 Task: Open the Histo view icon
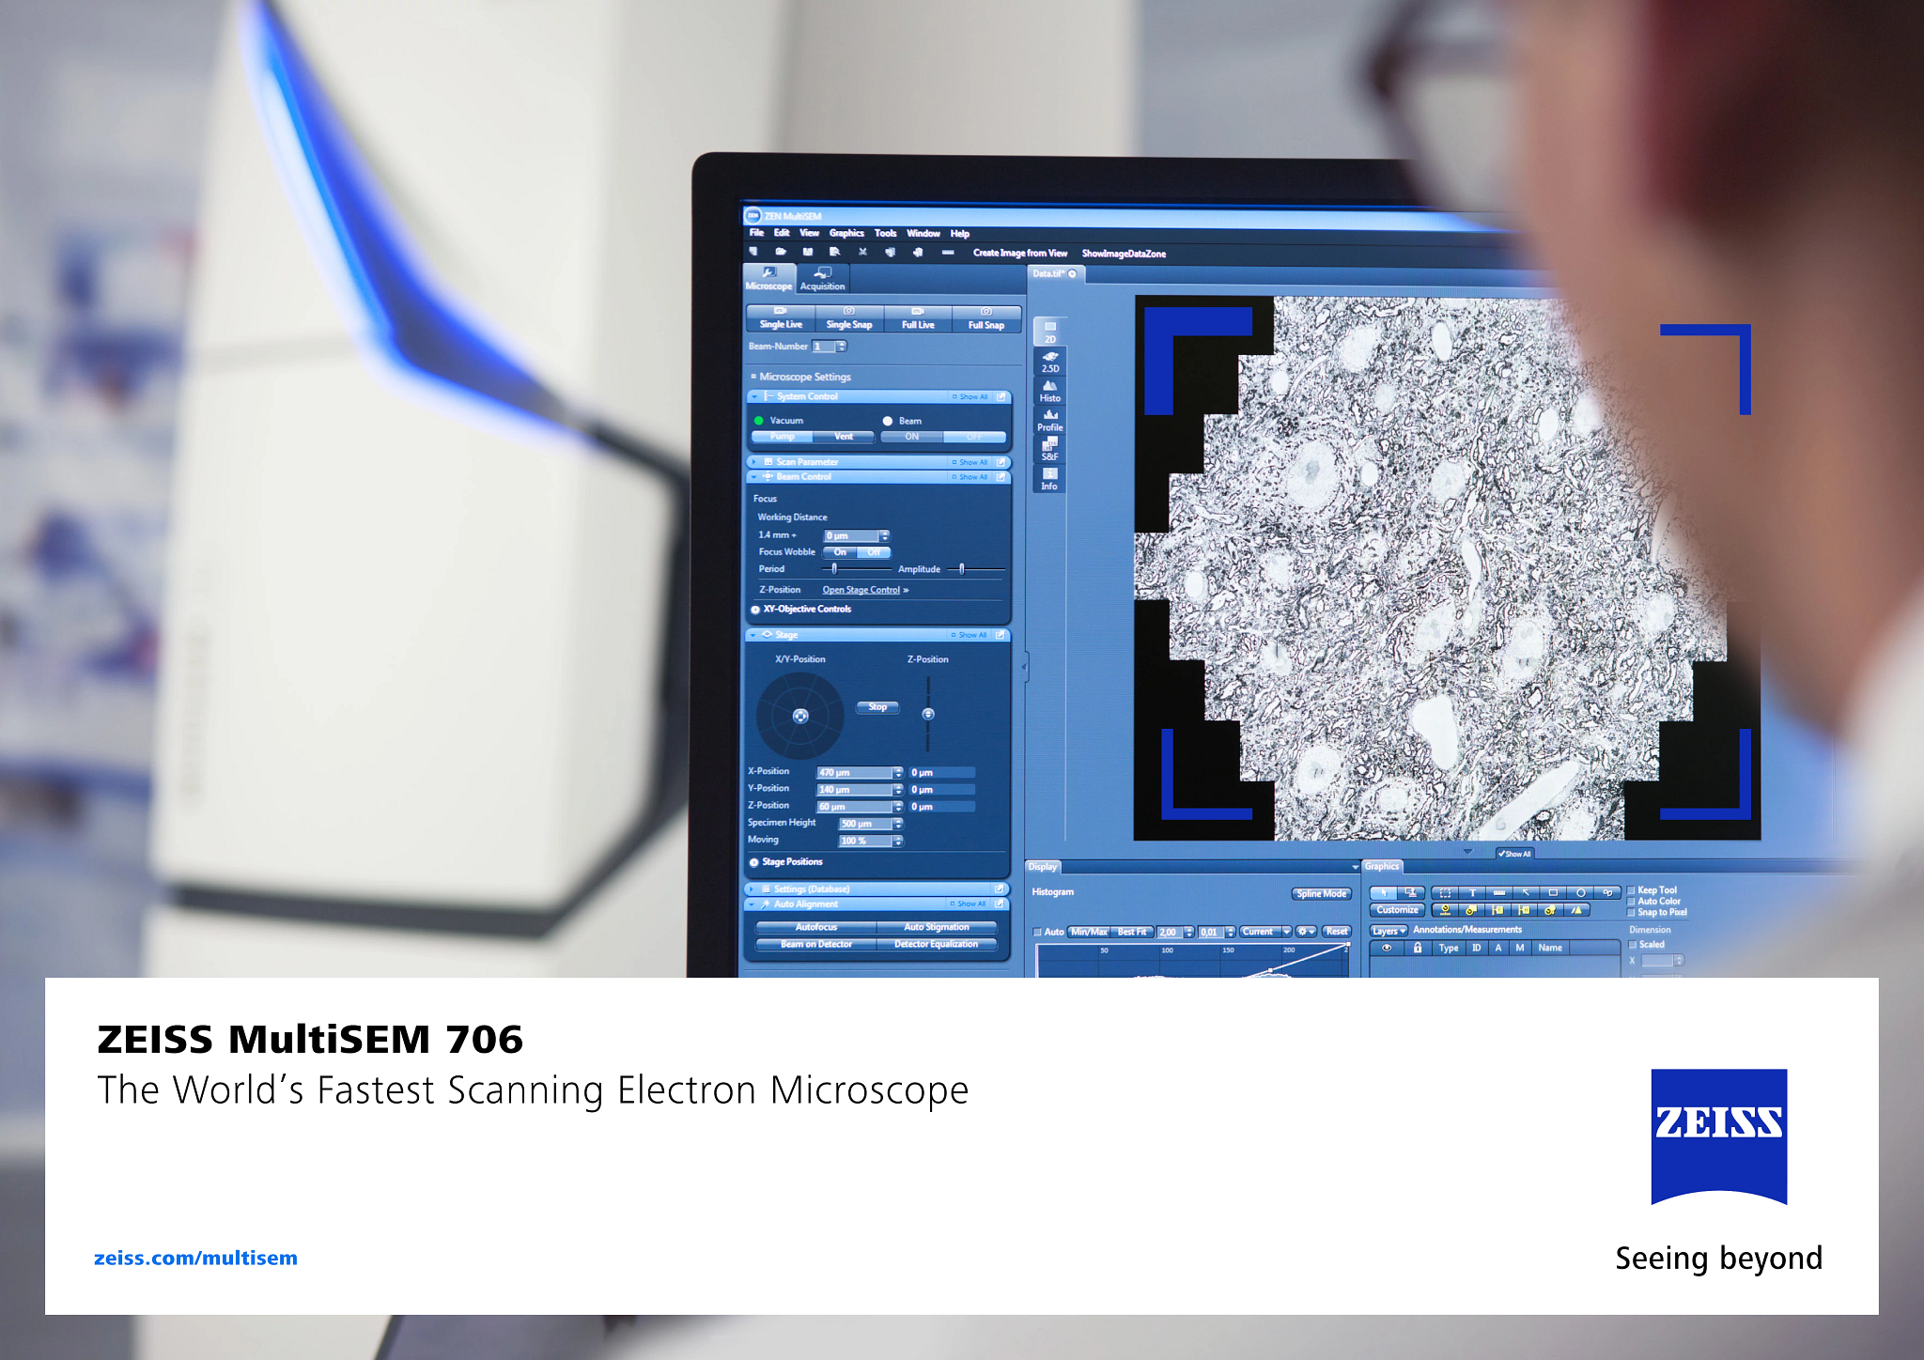click(1050, 392)
